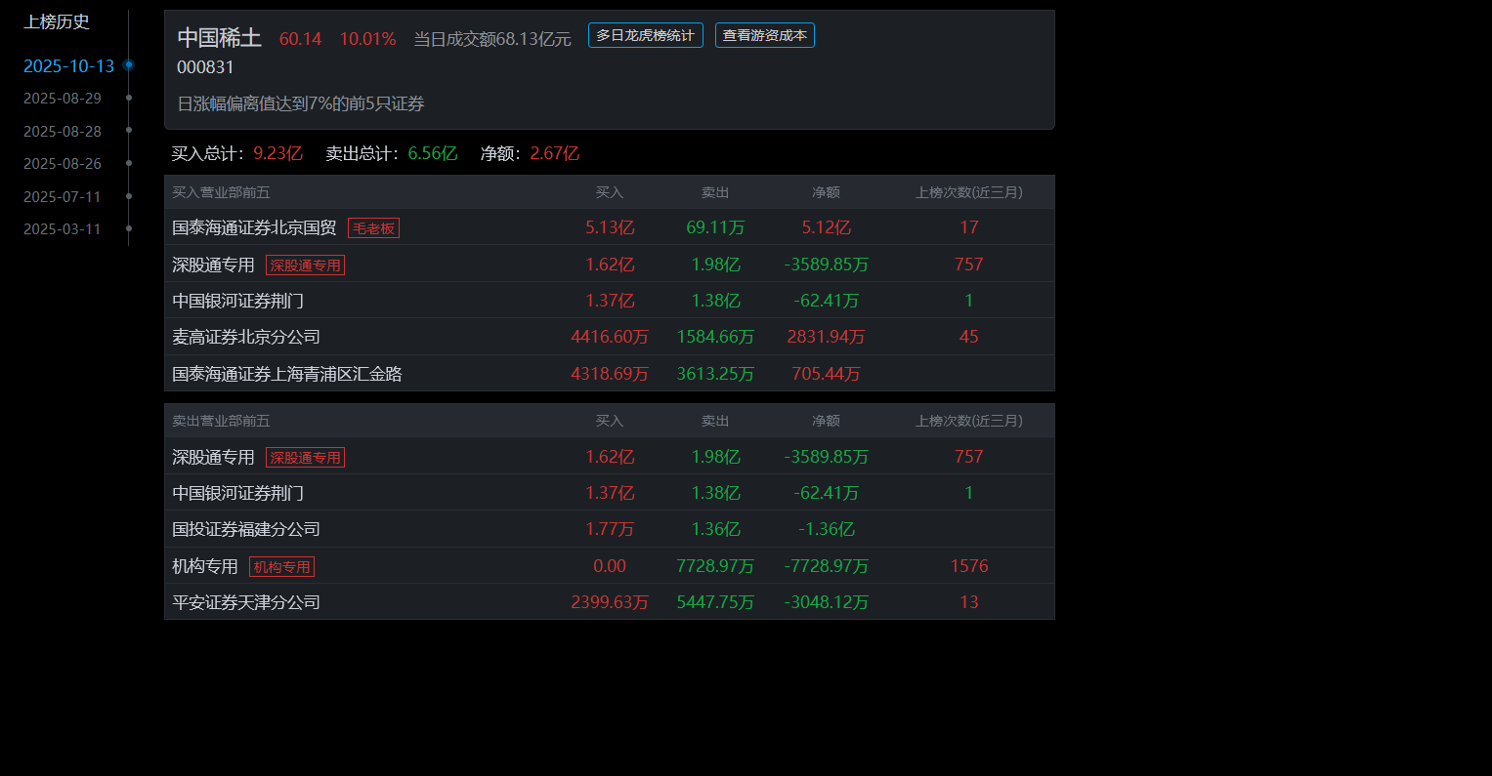Open 中国银河证券荆门 in sell table
The width and height of the screenshot is (1492, 776).
pyautogui.click(x=610, y=493)
